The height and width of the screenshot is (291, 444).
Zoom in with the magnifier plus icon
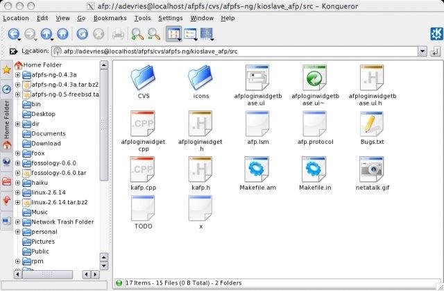click(137, 34)
